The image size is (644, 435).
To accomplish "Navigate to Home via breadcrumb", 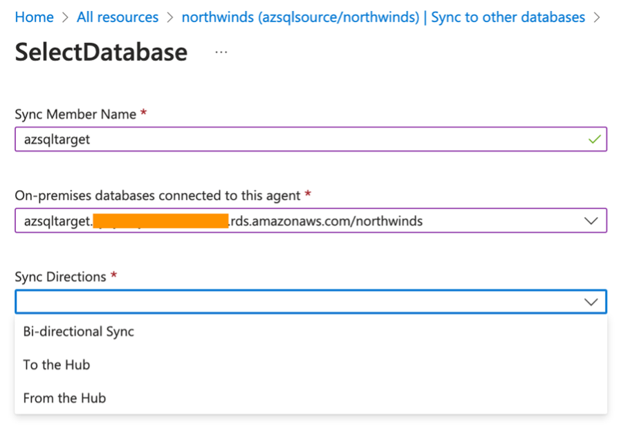I will tap(34, 17).
